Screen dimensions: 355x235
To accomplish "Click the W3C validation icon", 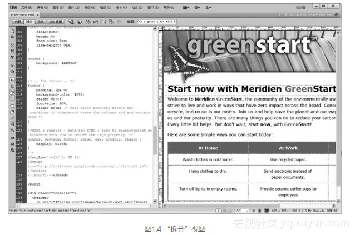I will (96, 22).
